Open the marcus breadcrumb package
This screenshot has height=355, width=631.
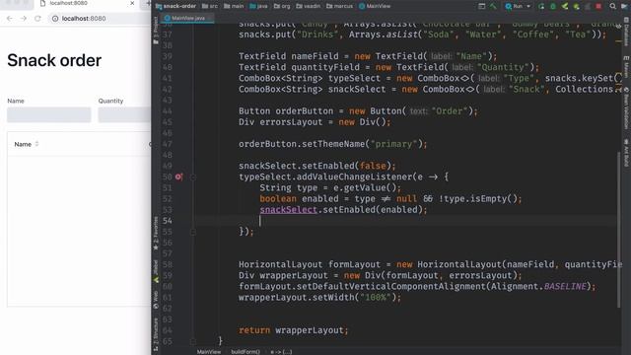tap(339, 6)
